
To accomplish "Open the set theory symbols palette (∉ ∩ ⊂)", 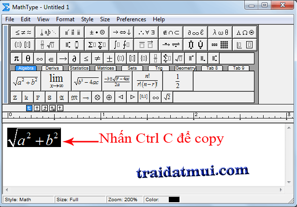I will (x=171, y=32).
